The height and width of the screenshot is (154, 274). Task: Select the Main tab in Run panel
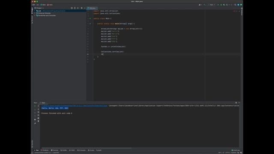tap(43, 103)
